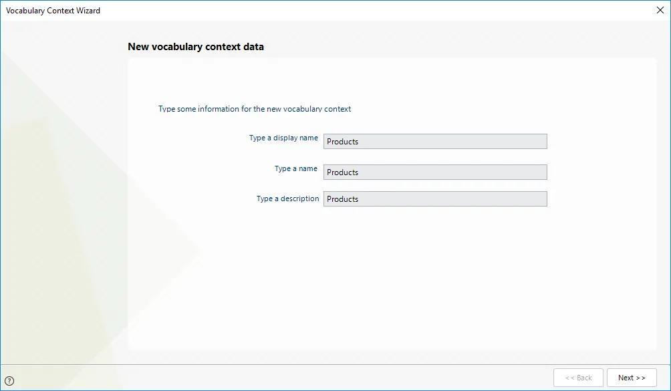
Task: Click the 'Type a display name' label
Action: [x=283, y=138]
